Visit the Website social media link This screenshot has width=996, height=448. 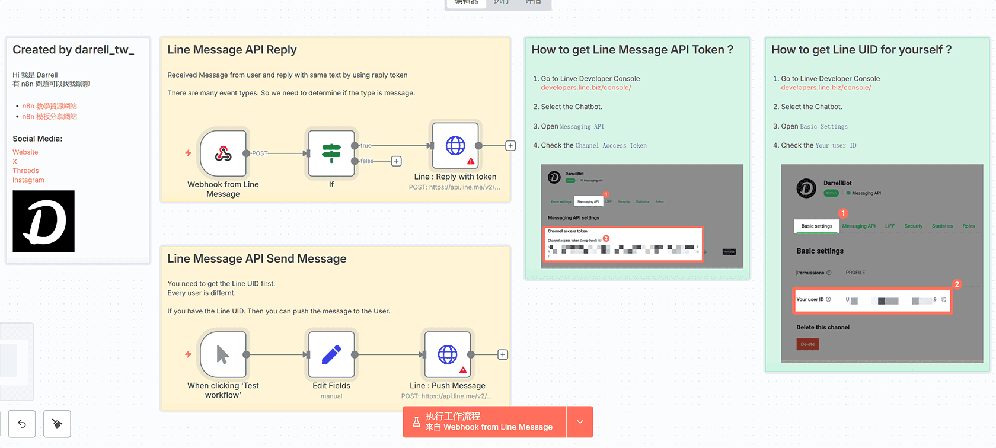point(25,152)
